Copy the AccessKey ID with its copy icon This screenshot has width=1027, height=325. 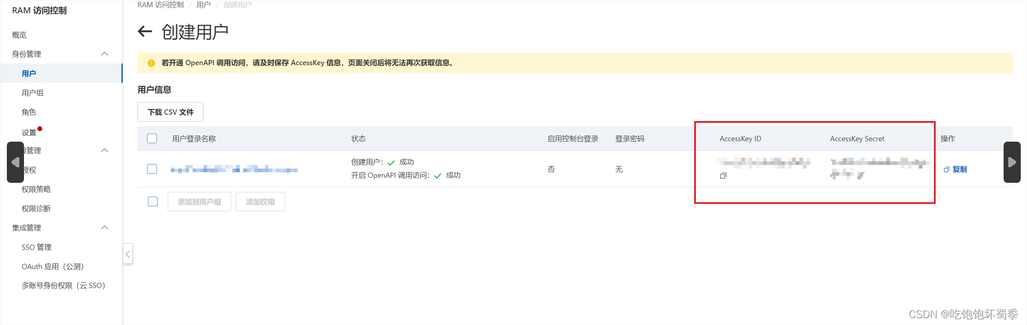click(723, 176)
